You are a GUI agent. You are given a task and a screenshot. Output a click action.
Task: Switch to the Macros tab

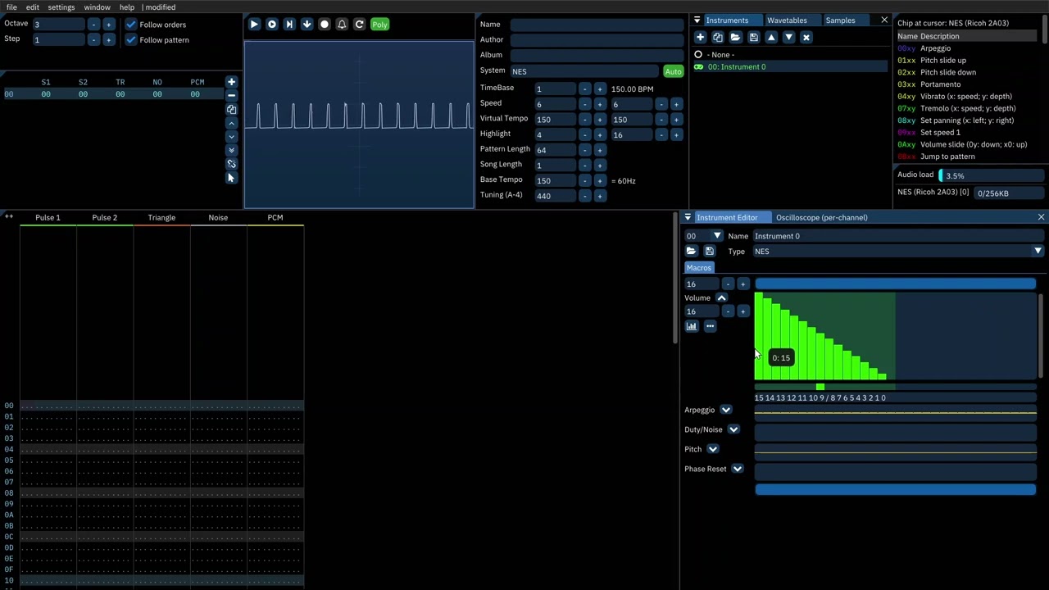point(699,268)
